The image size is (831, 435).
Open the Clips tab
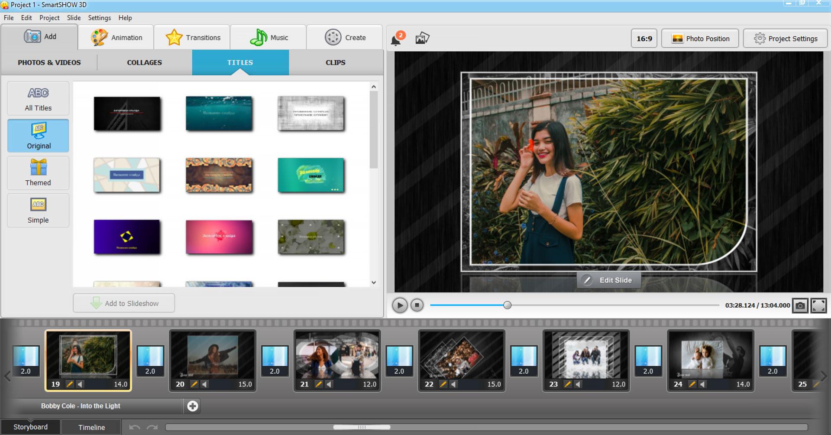tap(336, 62)
